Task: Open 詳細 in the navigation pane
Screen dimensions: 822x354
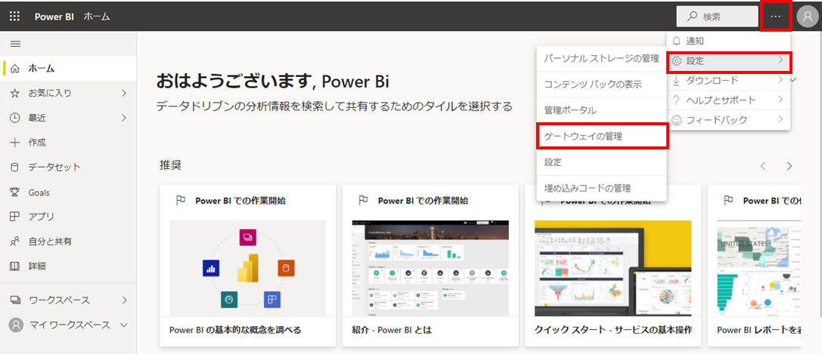Action: [x=36, y=266]
